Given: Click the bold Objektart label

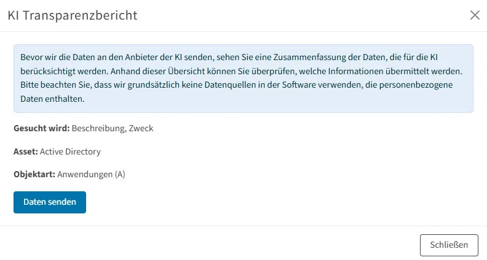Looking at the screenshot, I should (34, 174).
